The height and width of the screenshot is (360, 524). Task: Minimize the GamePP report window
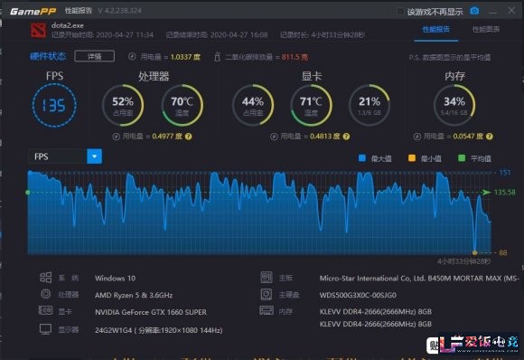pyautogui.click(x=492, y=12)
